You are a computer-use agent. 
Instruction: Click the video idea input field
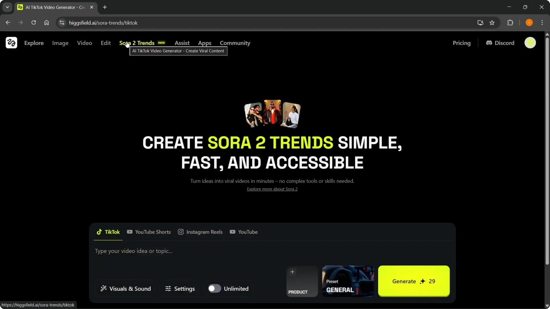tap(189, 251)
